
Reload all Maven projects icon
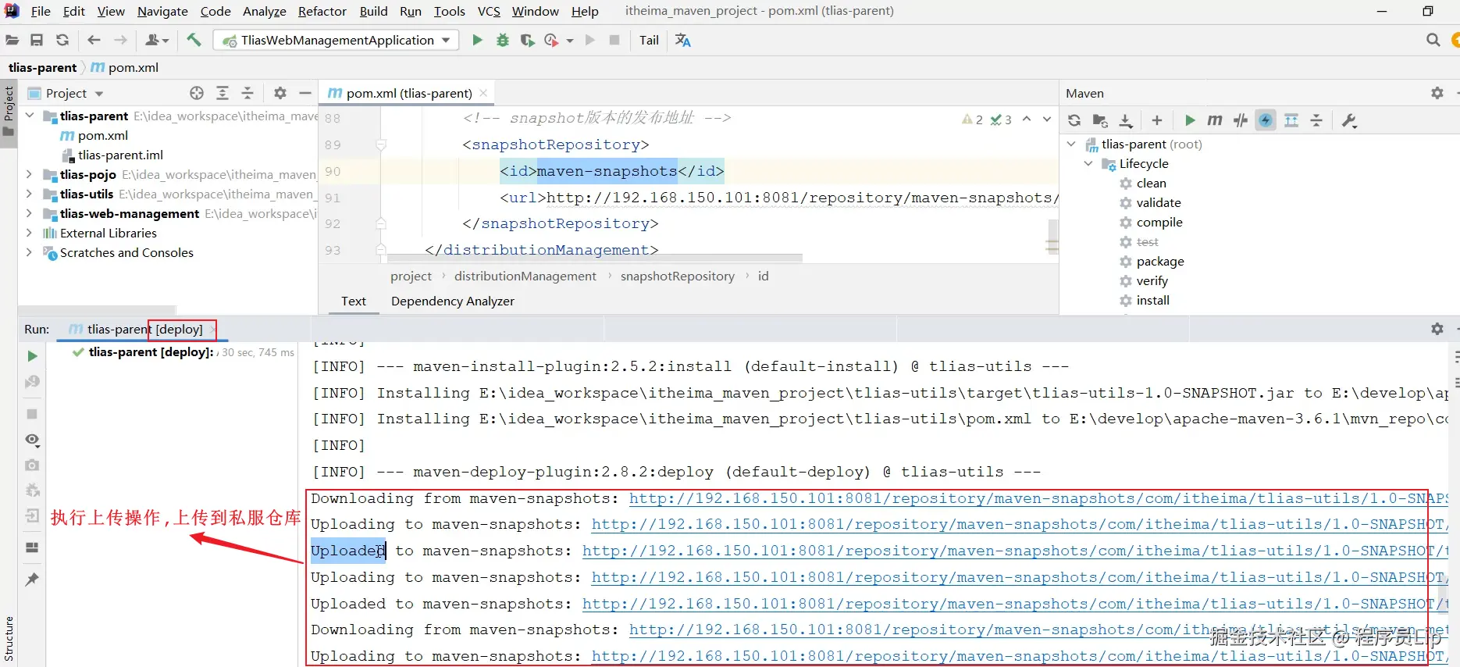[1074, 120]
